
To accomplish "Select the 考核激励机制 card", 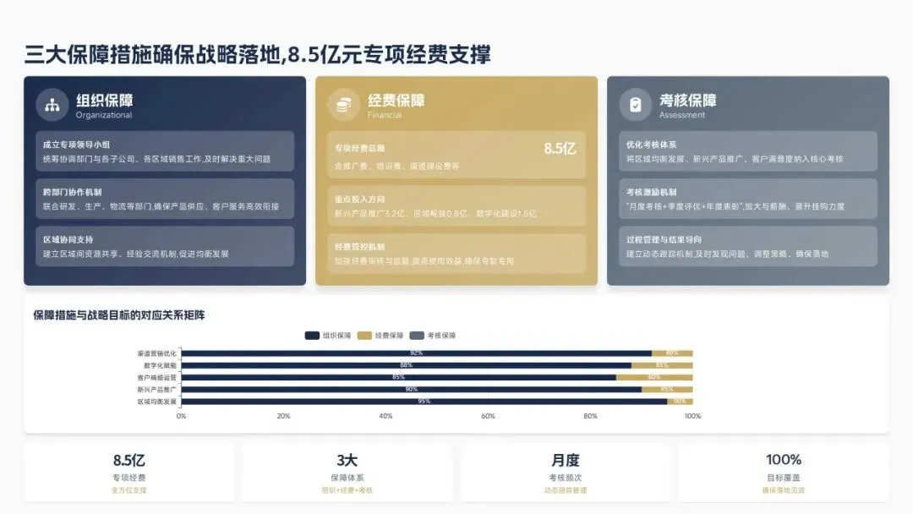I will (748, 199).
